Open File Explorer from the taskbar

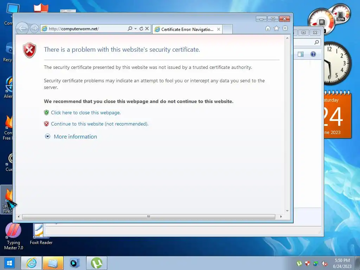click(53, 263)
